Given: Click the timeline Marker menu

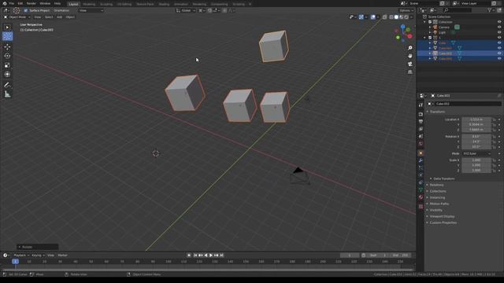Looking at the screenshot, I should click(62, 255).
